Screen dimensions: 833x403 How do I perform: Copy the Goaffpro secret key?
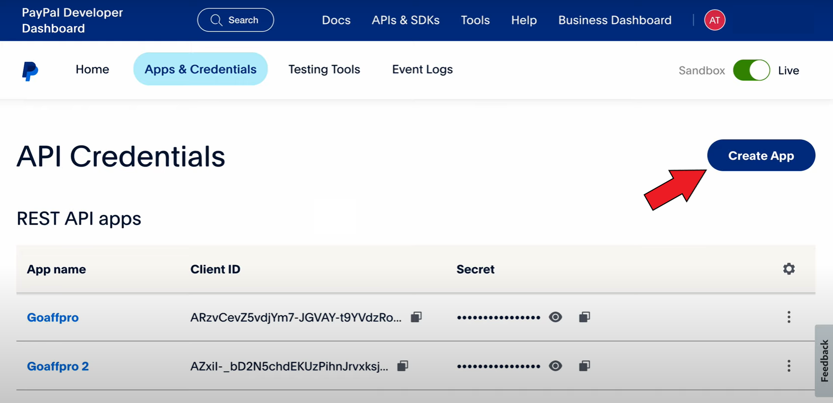584,317
